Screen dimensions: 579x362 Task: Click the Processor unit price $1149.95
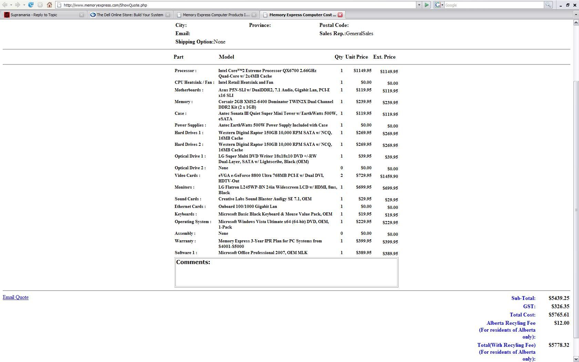(363, 71)
